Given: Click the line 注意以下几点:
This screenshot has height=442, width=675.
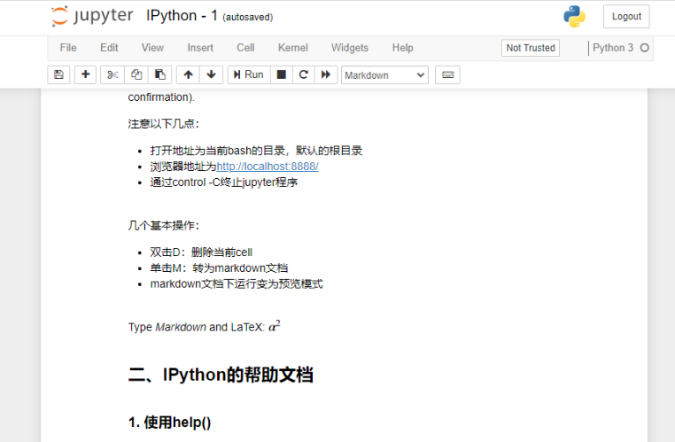Looking at the screenshot, I should coord(164,124).
